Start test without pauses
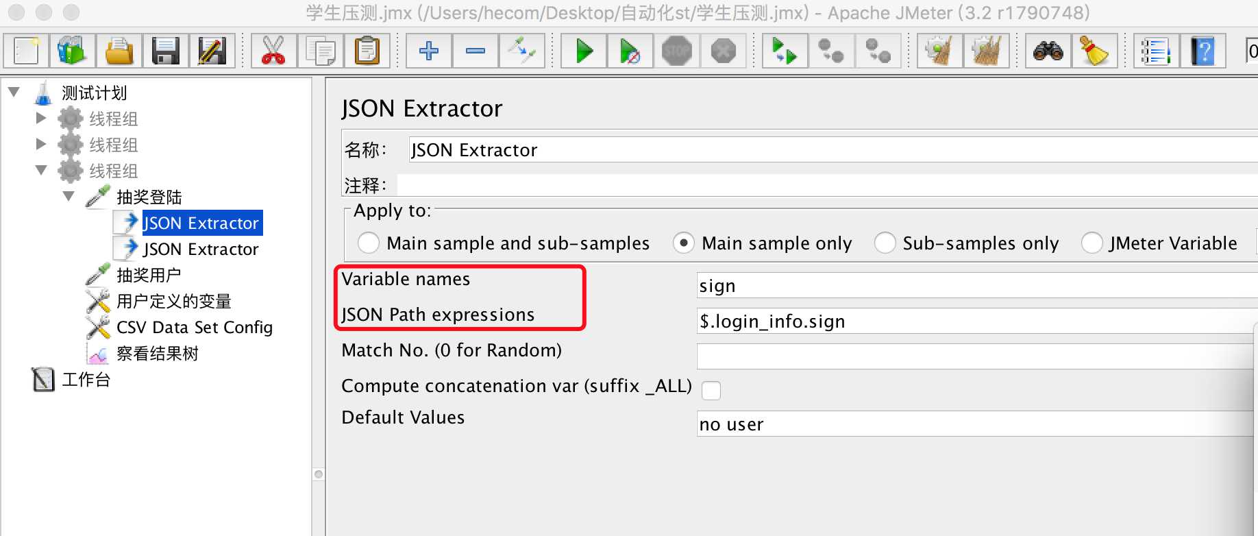This screenshot has height=536, width=1258. (x=630, y=51)
